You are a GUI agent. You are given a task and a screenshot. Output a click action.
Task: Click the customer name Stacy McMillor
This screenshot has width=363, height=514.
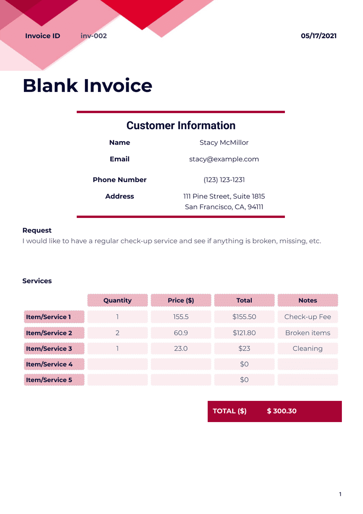coord(224,143)
